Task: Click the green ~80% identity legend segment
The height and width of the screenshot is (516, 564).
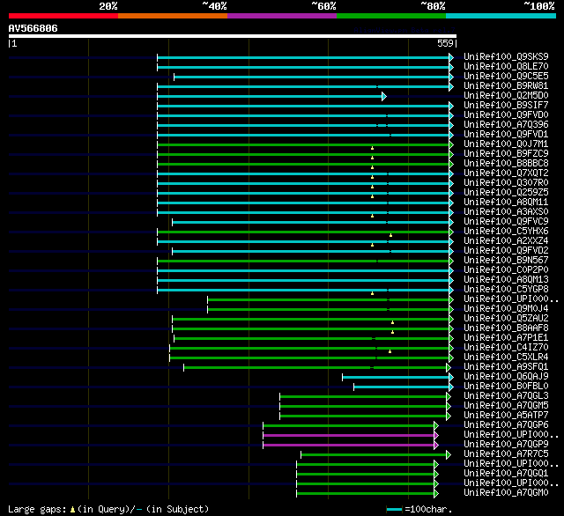Action: pos(391,16)
